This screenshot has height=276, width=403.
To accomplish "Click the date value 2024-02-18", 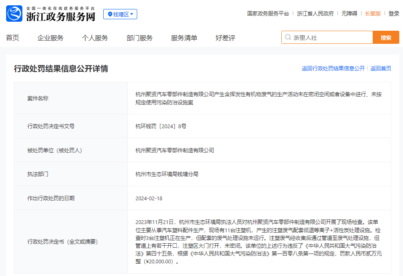I will [149, 198].
